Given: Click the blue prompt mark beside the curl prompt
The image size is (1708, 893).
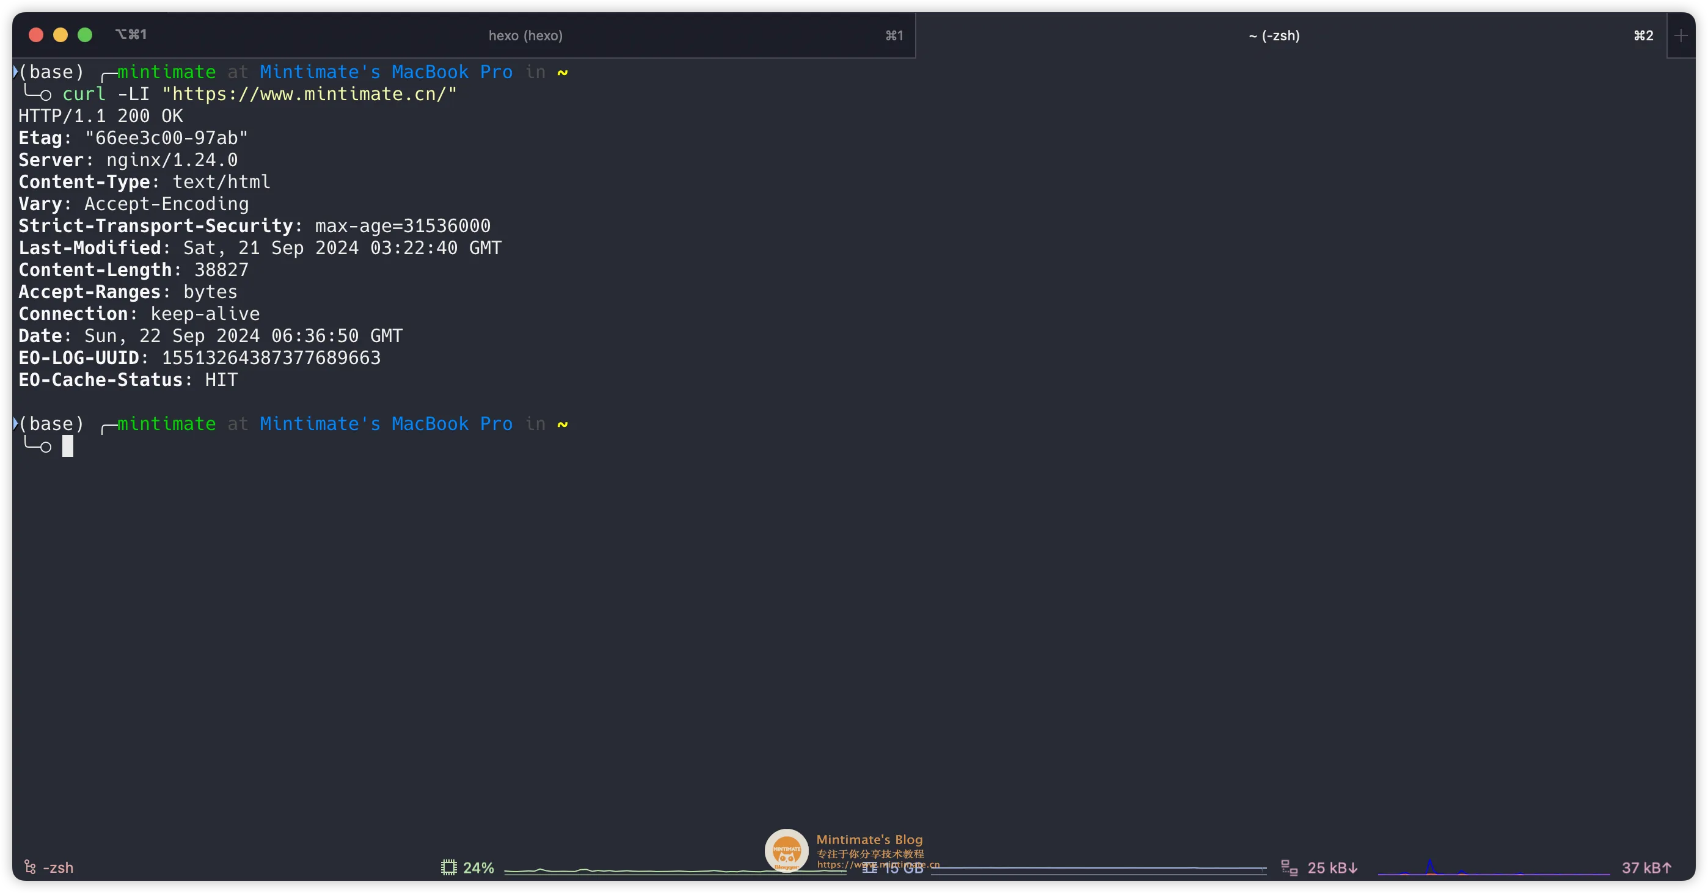Looking at the screenshot, I should (15, 71).
